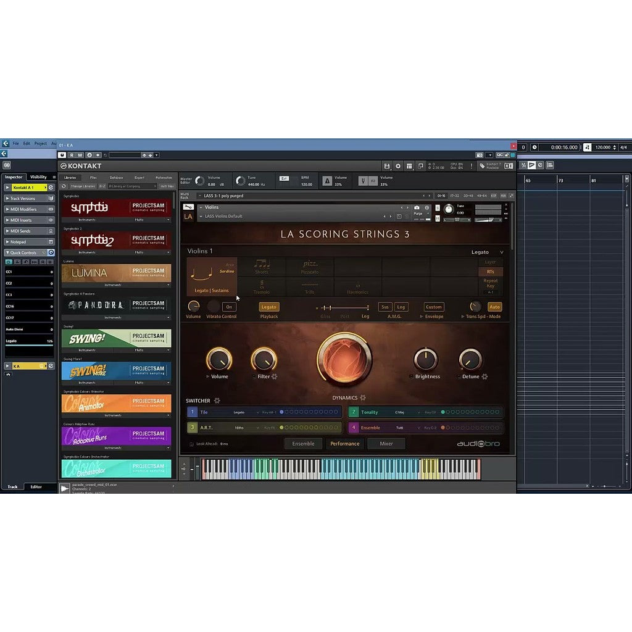Select the Shorts articulation cell
Screen dimensions: 632x632
262,267
